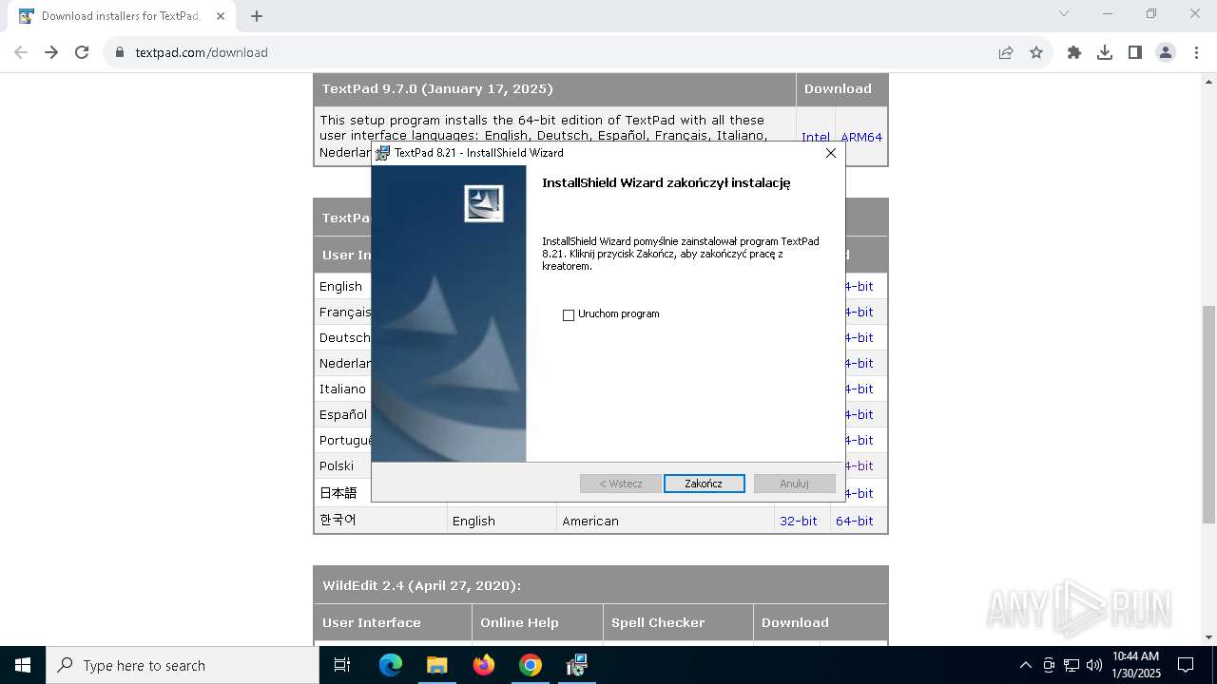Open a new Chrome tab

(257, 16)
